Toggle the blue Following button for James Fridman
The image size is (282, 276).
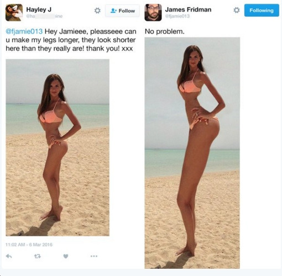pos(262,10)
